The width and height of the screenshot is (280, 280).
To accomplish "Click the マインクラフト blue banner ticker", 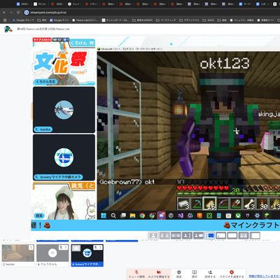I will click(x=155, y=225).
